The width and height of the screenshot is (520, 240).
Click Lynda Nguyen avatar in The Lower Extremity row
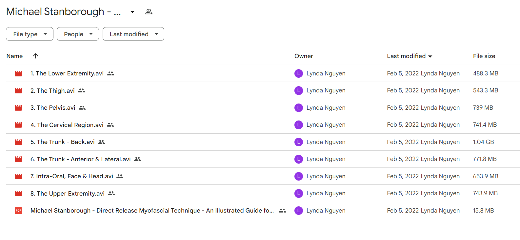click(x=299, y=73)
